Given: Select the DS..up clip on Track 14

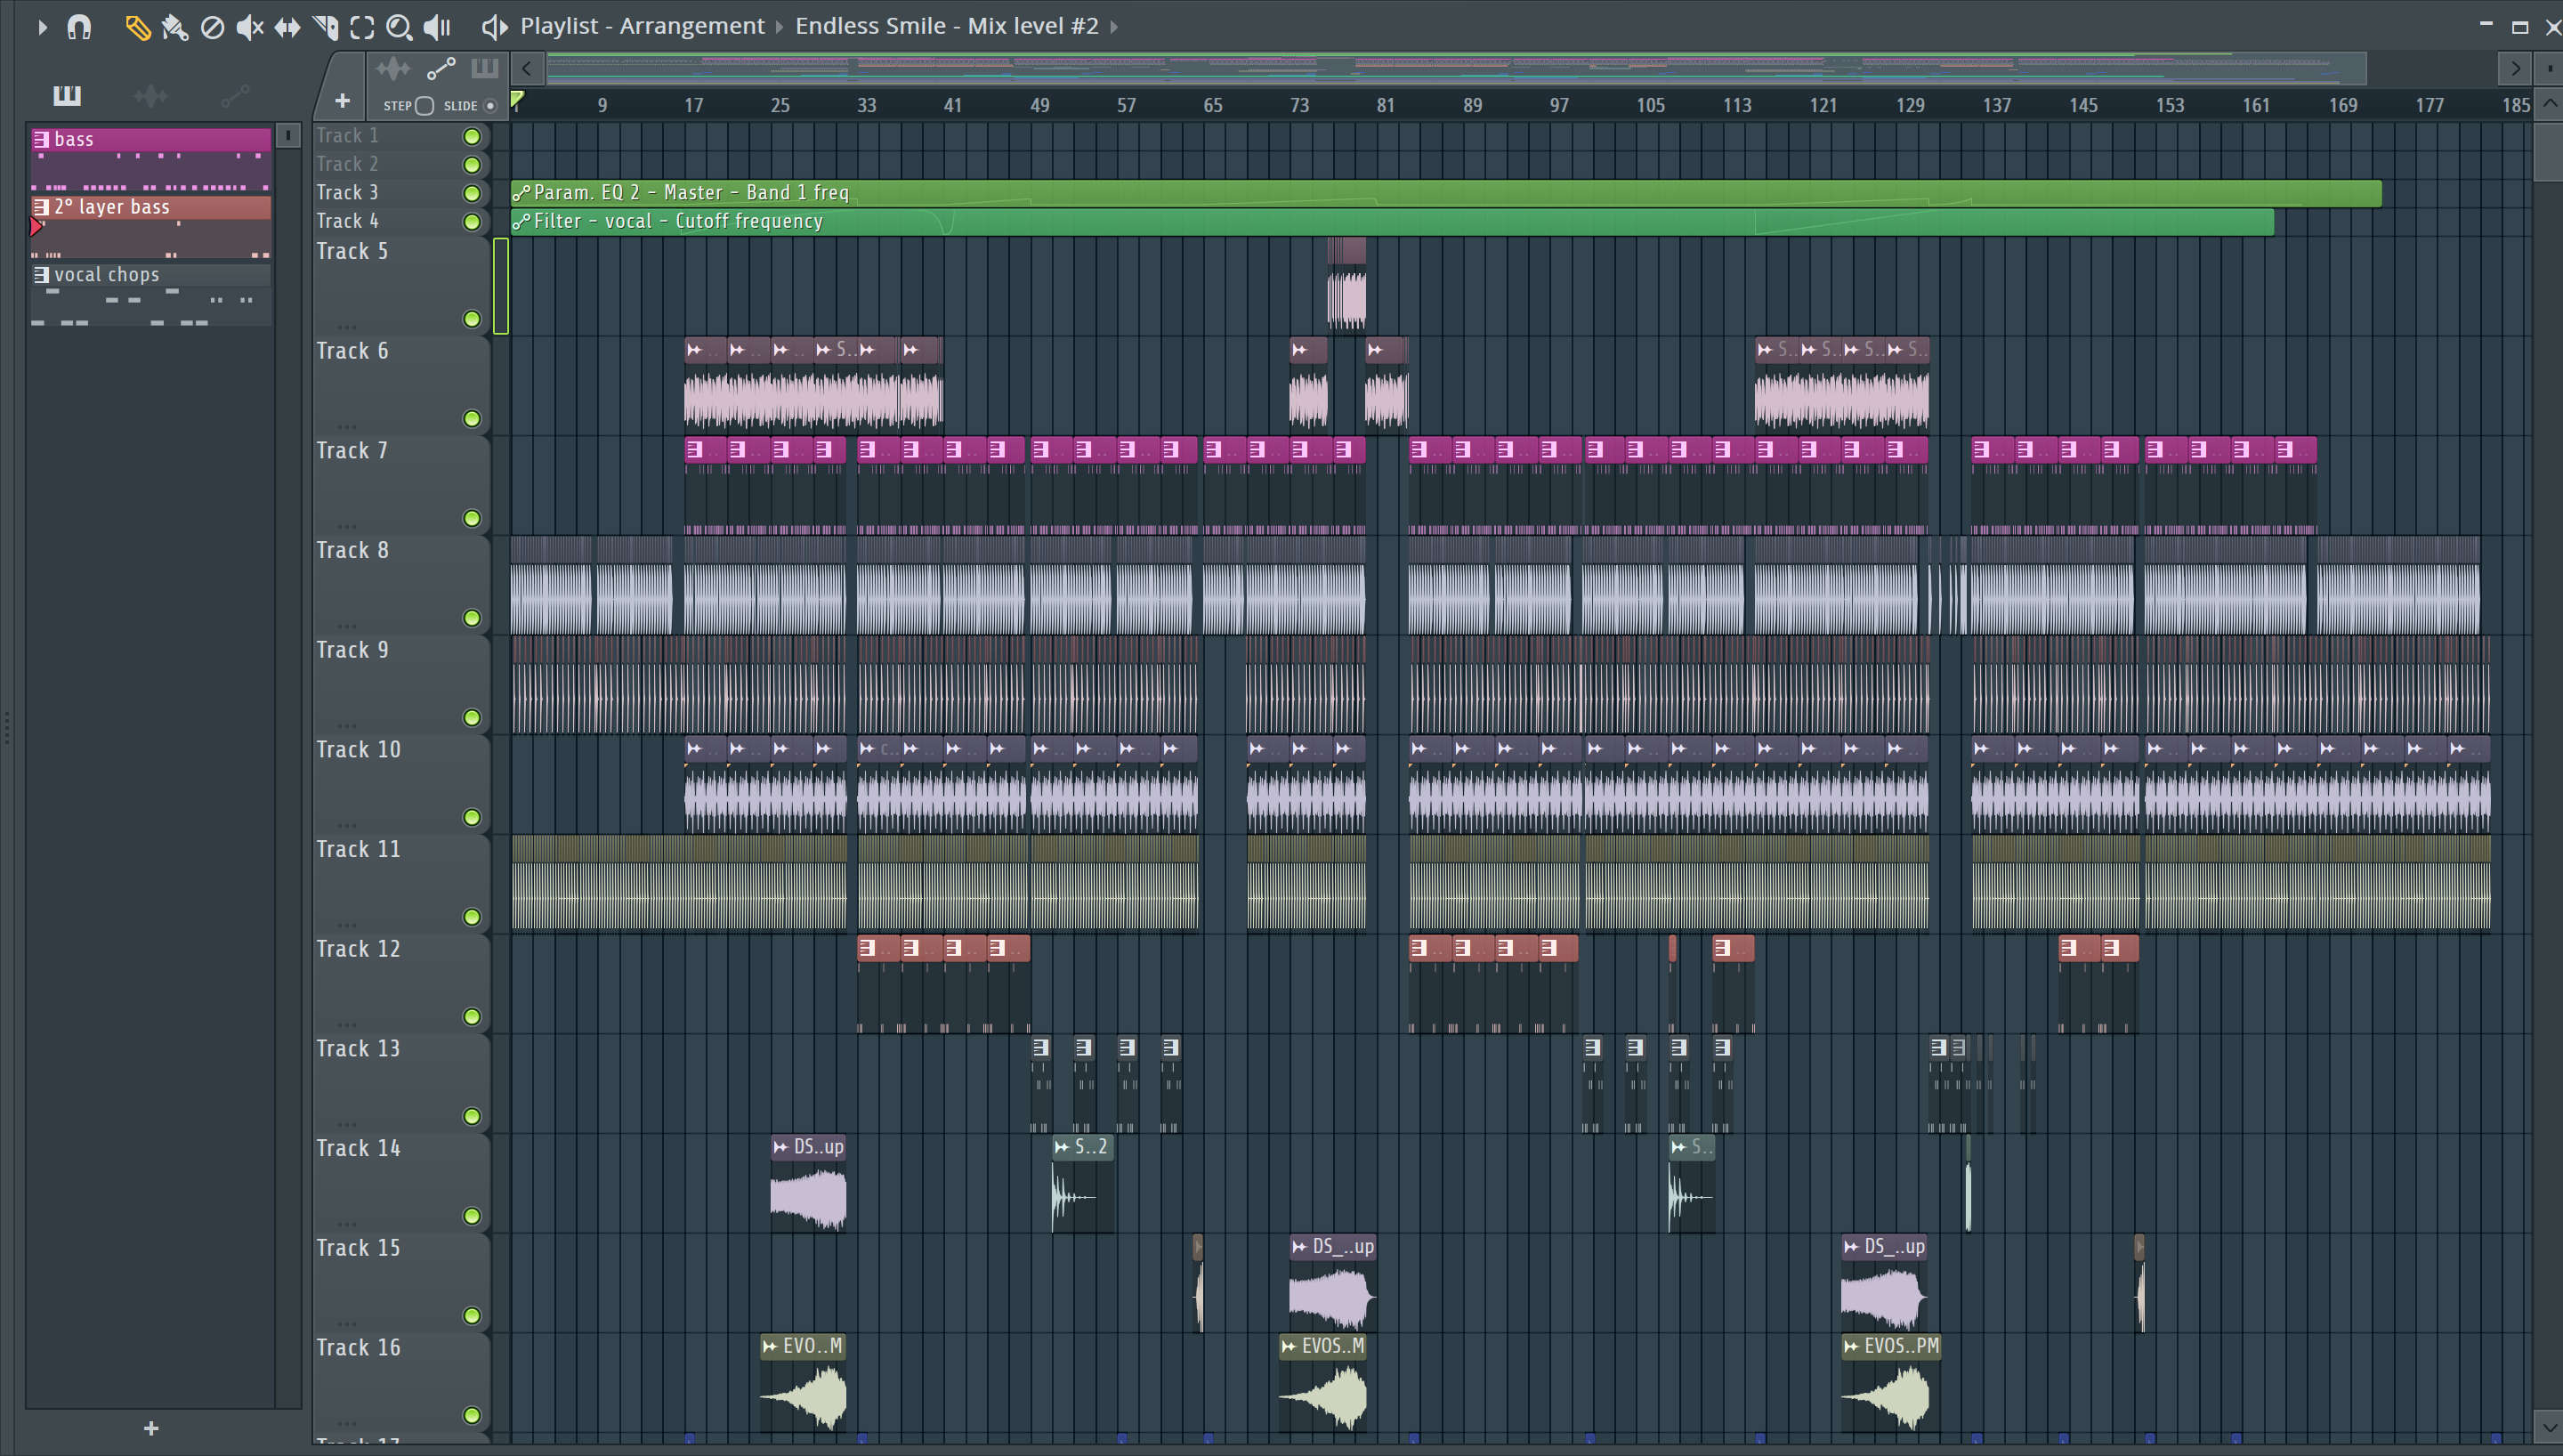Looking at the screenshot, I should pos(809,1182).
